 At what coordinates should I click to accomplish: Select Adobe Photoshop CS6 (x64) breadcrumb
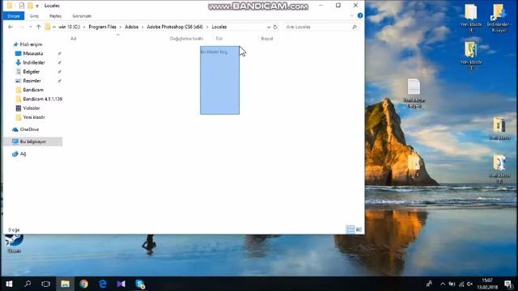tap(175, 27)
